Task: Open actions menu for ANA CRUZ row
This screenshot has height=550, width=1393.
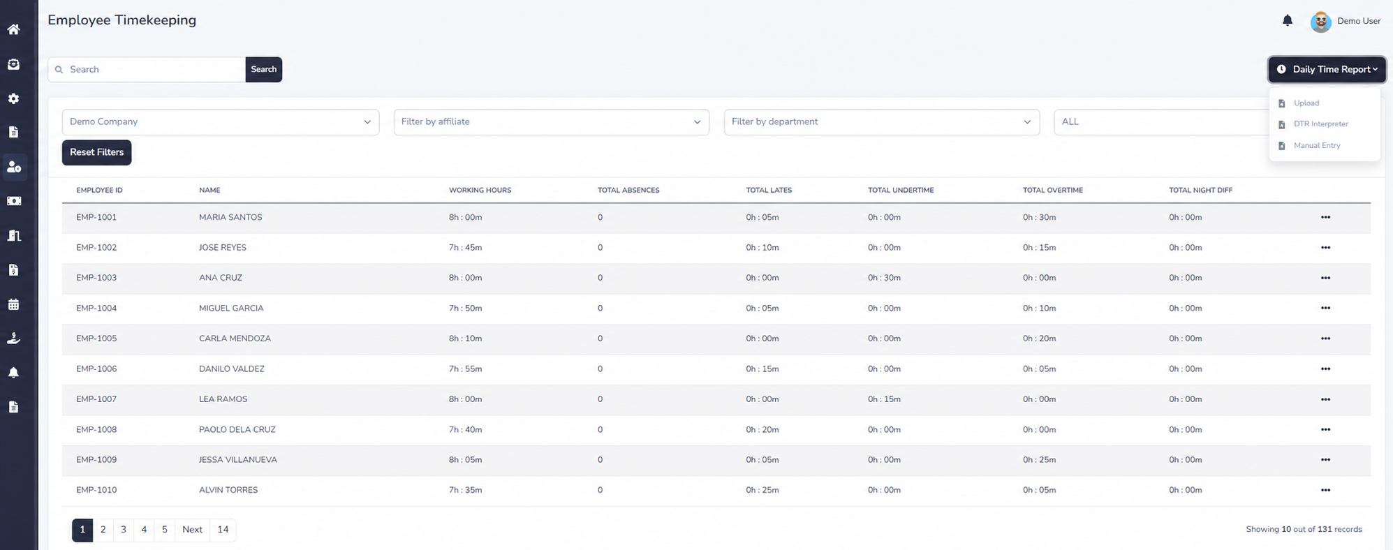Action: click(x=1325, y=278)
